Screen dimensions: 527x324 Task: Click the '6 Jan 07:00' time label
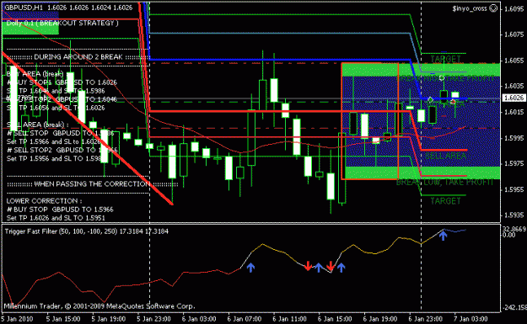245,319
